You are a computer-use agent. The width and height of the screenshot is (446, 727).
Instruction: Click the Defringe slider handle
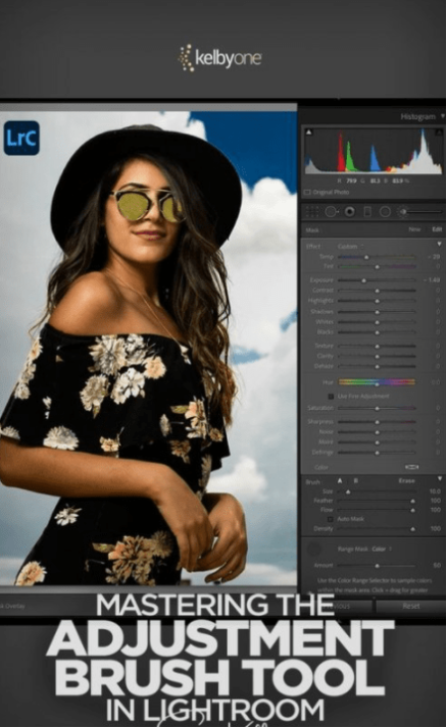(377, 453)
